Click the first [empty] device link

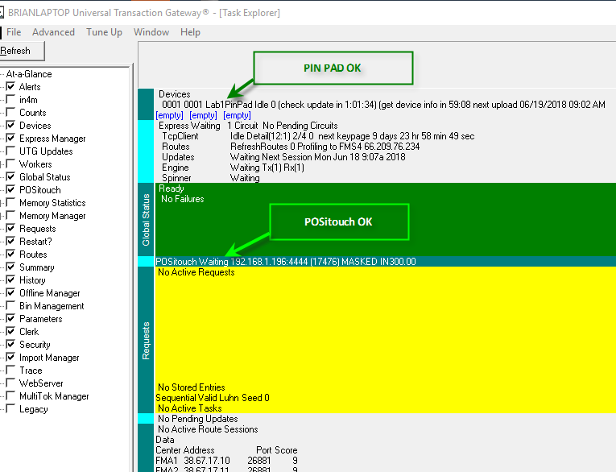click(169, 115)
